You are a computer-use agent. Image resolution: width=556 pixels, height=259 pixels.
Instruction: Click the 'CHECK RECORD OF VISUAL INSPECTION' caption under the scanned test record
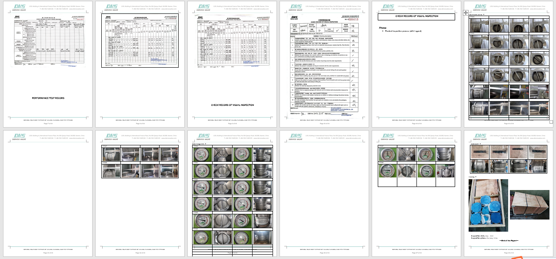[232, 105]
